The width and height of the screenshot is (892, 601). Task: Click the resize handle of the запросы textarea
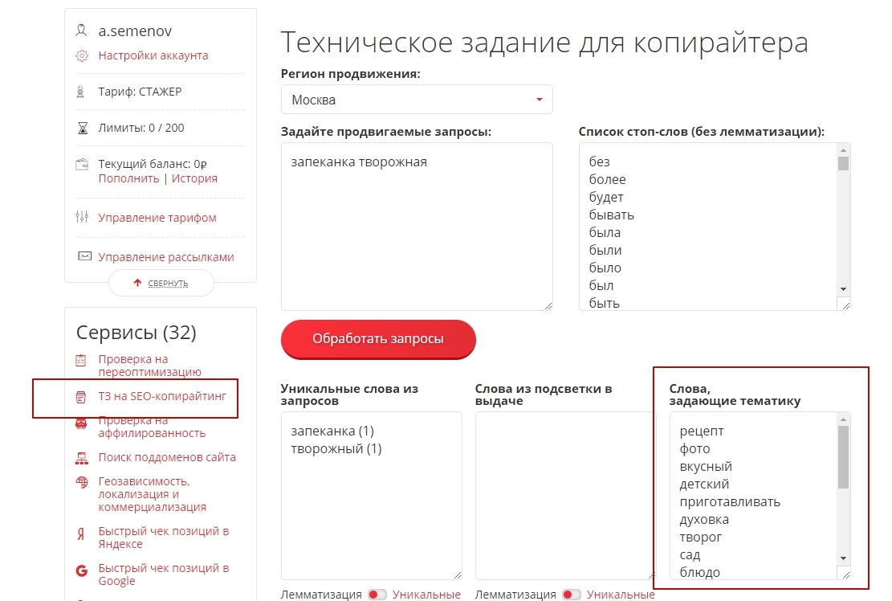[x=548, y=305]
